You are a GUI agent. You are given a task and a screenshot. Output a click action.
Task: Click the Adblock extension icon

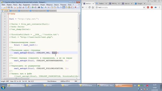(x=148, y=7)
